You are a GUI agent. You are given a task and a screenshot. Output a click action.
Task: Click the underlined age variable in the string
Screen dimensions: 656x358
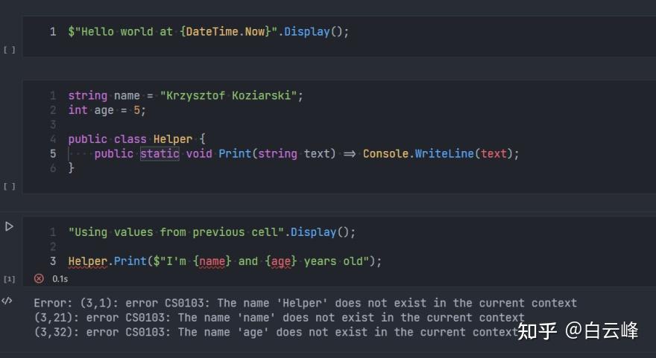[x=281, y=261]
